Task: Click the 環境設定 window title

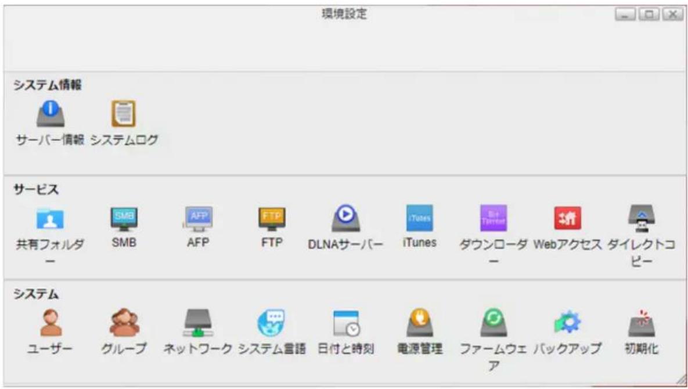Action: click(344, 13)
